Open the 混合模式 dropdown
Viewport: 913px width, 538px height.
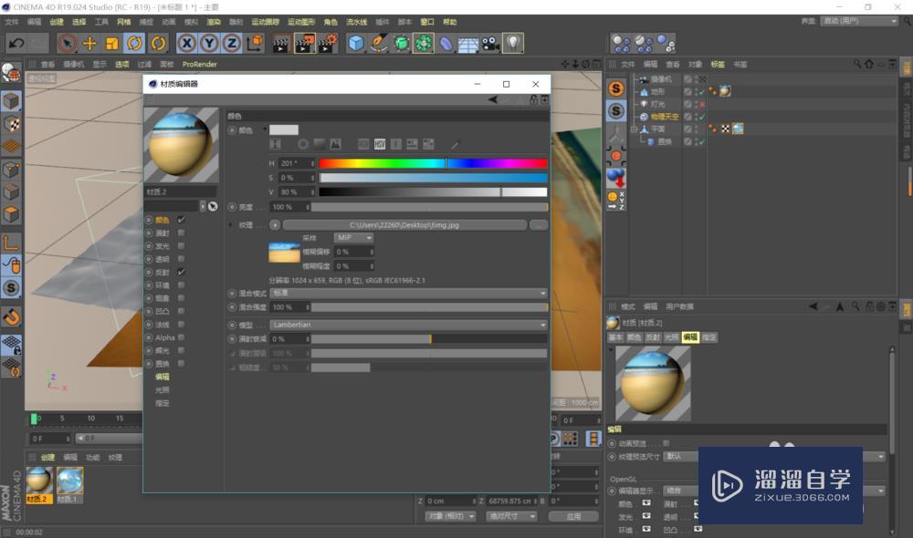tap(409, 293)
